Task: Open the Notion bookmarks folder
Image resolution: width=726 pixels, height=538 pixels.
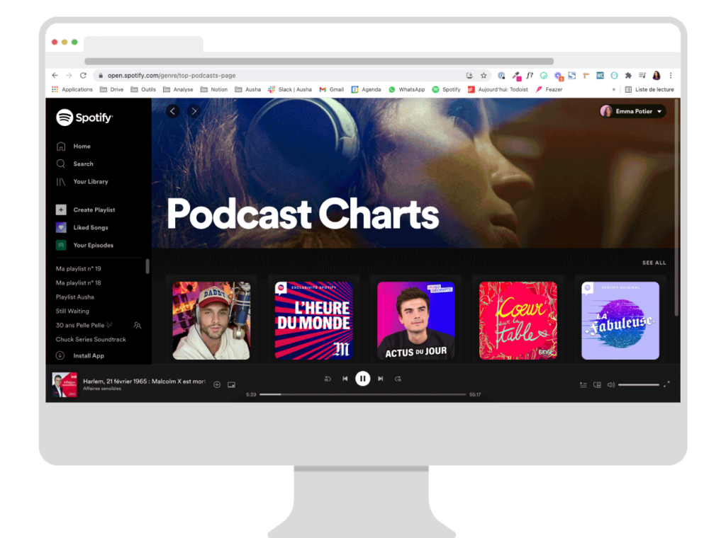Action: coord(214,90)
